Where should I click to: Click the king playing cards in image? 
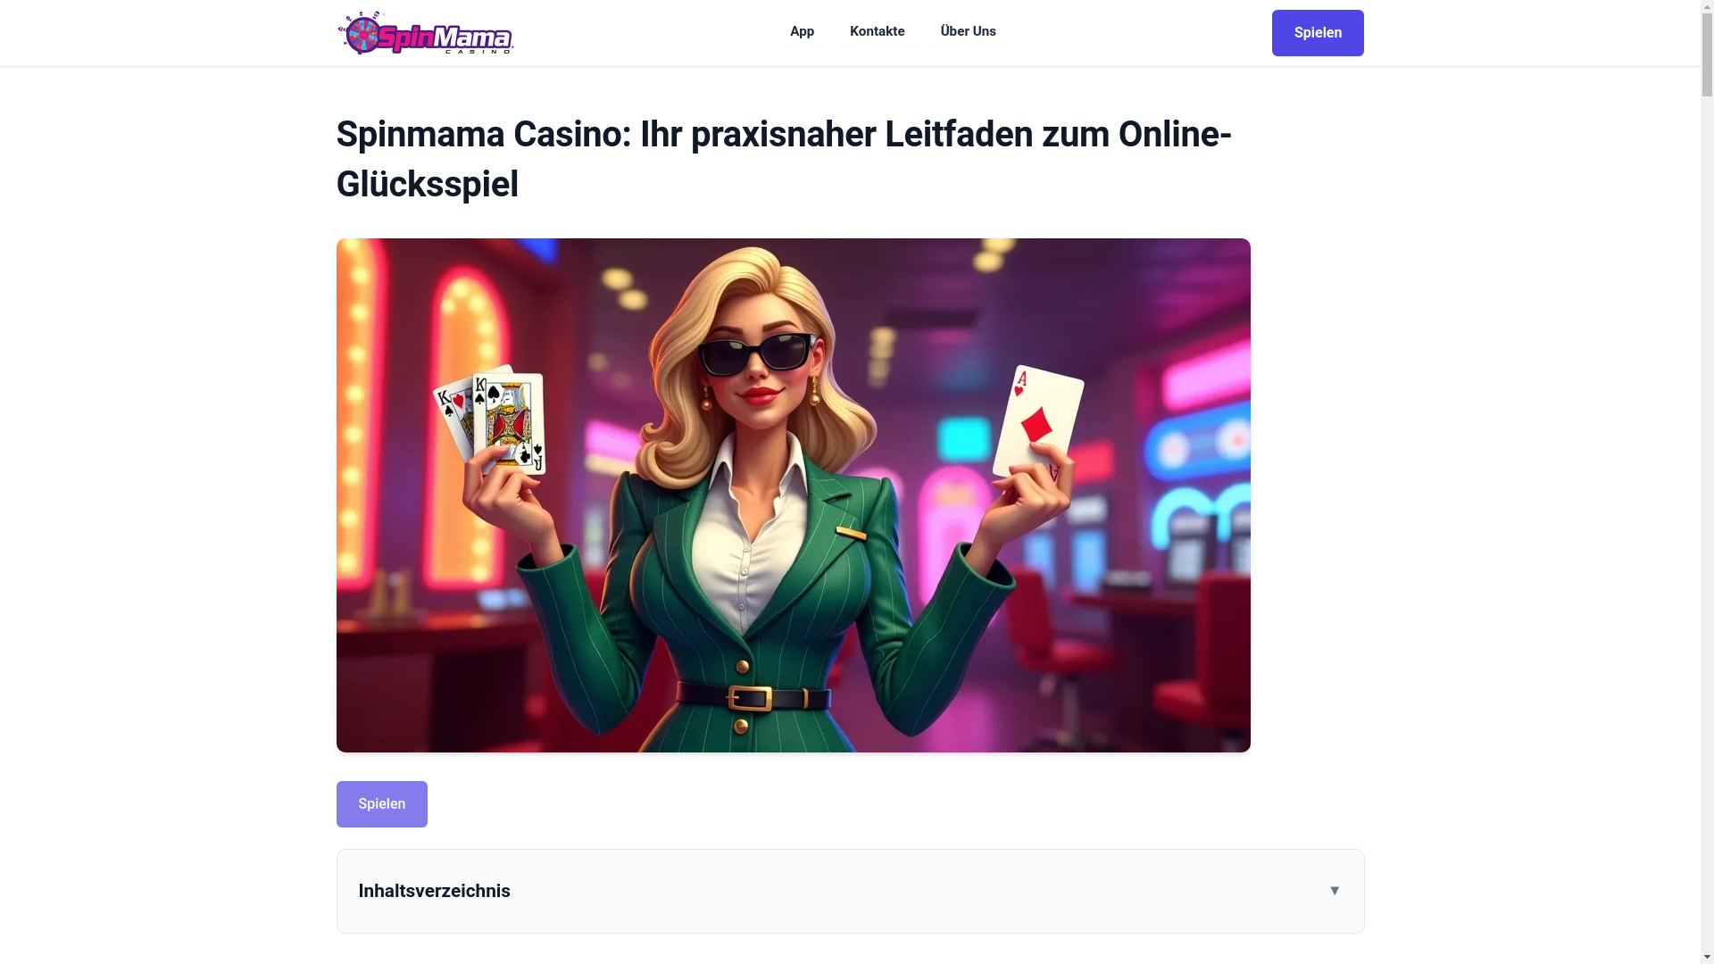pyautogui.click(x=491, y=418)
